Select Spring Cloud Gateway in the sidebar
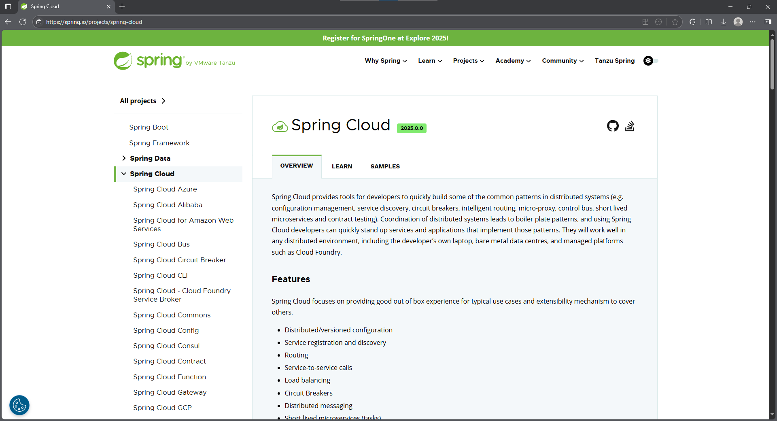This screenshot has width=777, height=421. click(x=170, y=392)
